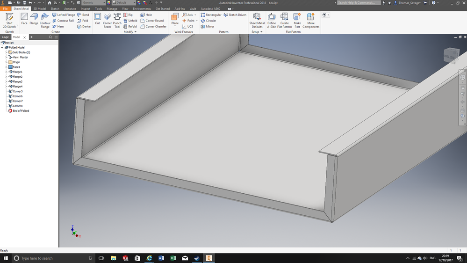
Task: Expand the Origin folder node
Action: point(6,62)
